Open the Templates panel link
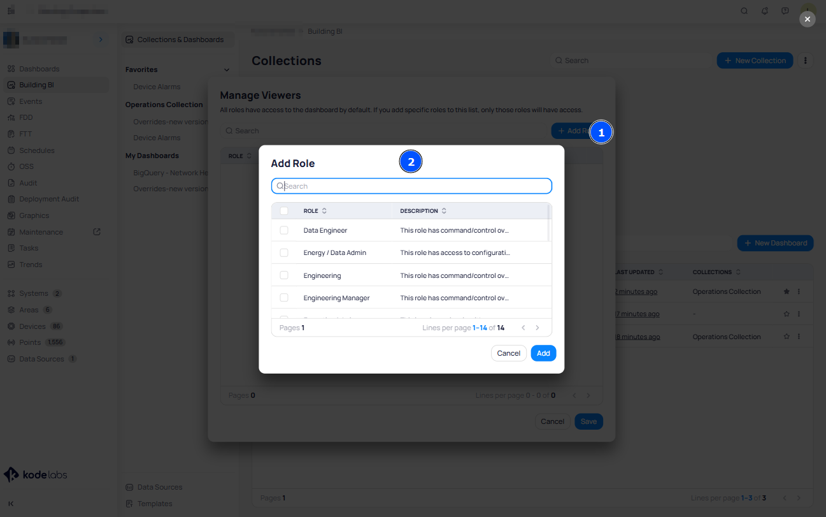This screenshot has height=517, width=826. pyautogui.click(x=149, y=504)
